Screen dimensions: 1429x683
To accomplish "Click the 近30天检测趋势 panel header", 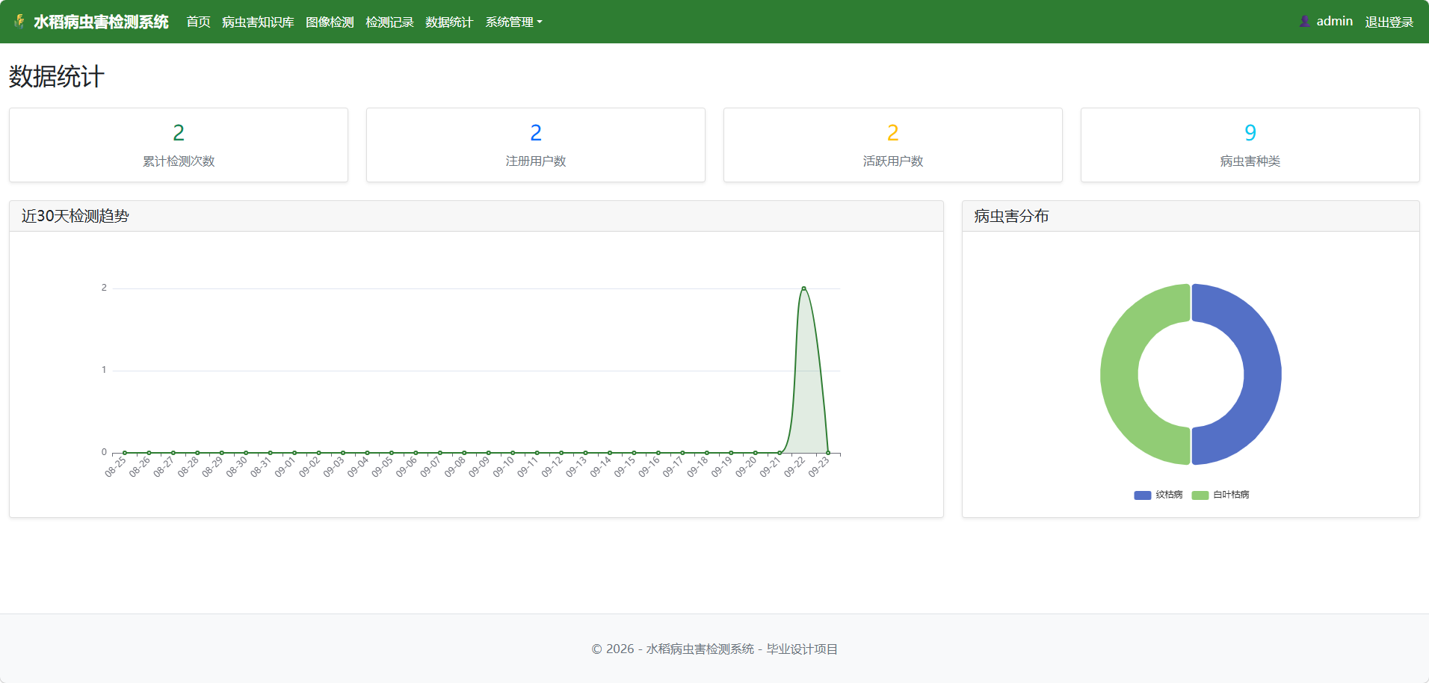I will pyautogui.click(x=476, y=216).
